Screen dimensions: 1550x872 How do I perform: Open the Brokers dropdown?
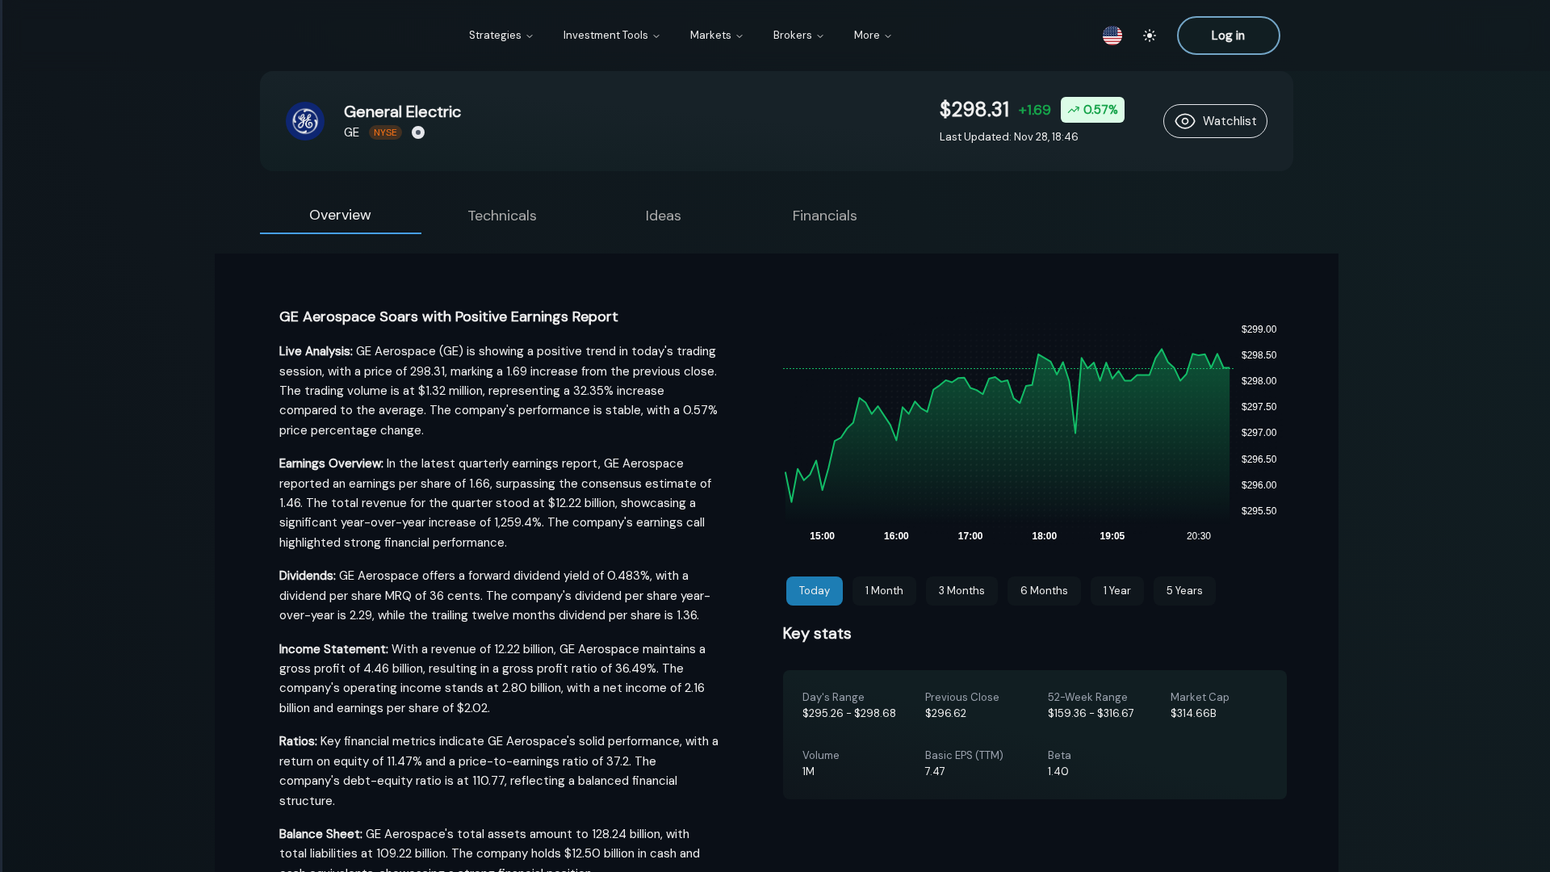tap(798, 36)
